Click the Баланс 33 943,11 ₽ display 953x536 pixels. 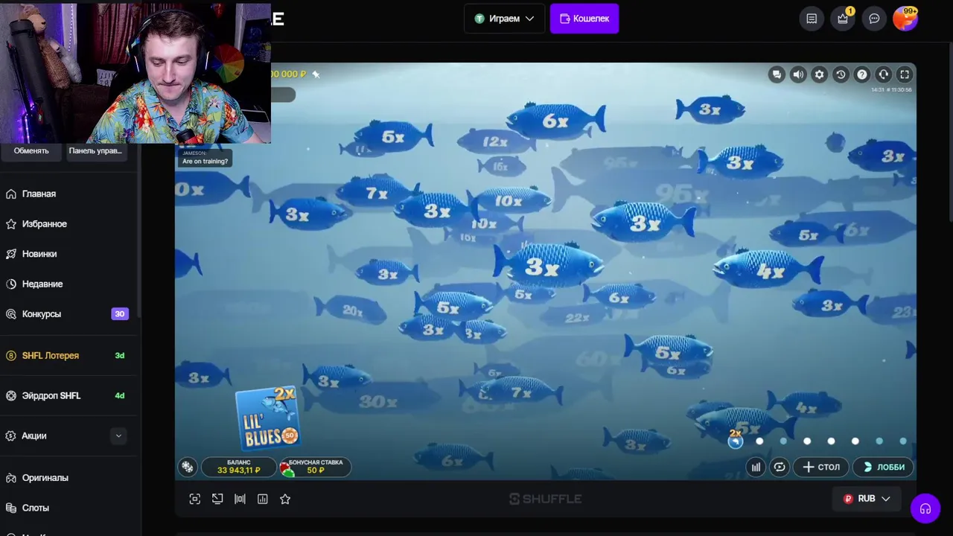pos(238,467)
